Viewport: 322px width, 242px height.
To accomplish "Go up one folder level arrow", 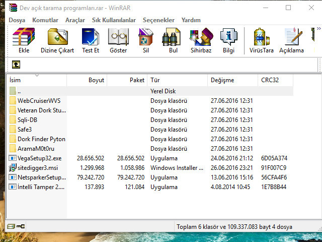I will click(16, 65).
